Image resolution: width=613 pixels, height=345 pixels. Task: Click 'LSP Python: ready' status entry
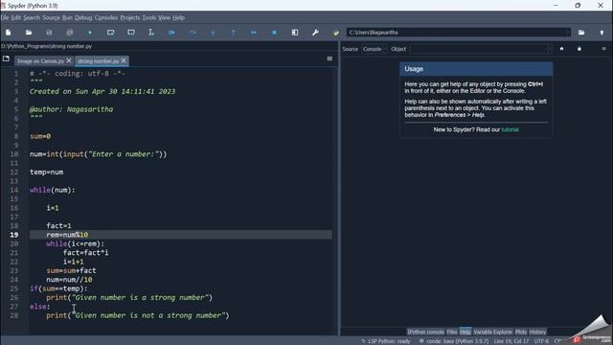pos(385,341)
